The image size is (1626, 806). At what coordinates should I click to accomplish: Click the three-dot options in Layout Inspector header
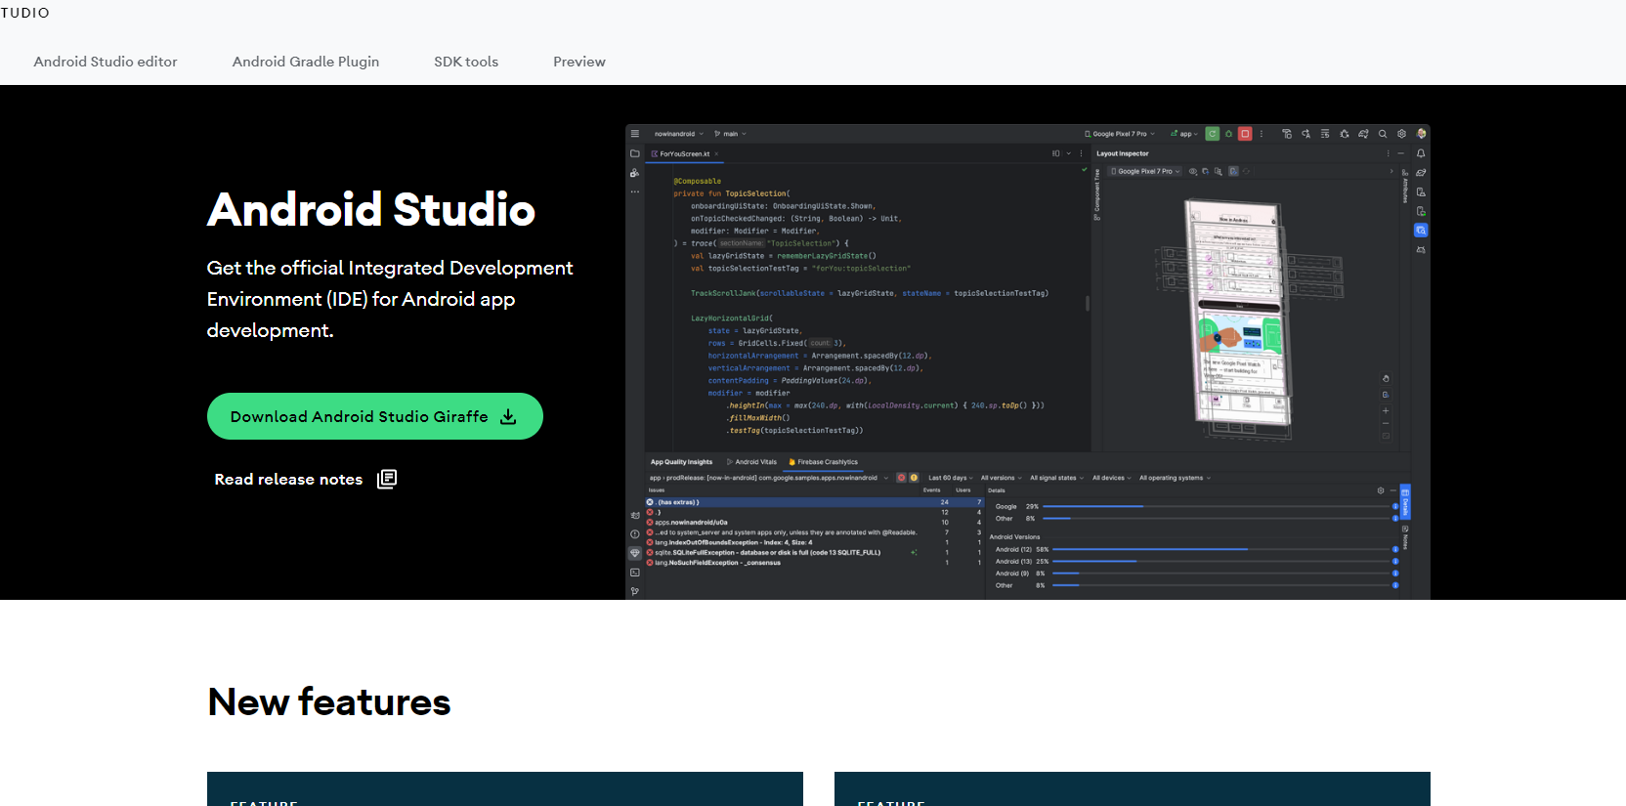click(x=1388, y=153)
